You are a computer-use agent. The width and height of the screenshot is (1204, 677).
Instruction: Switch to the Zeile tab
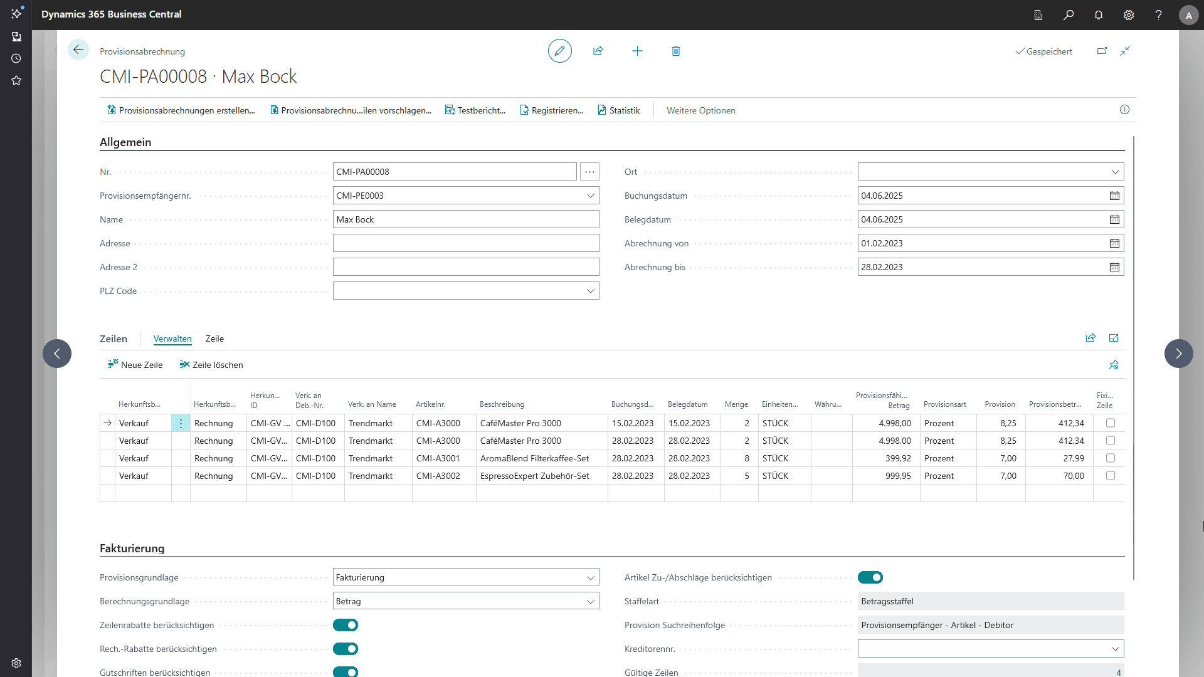coord(214,338)
